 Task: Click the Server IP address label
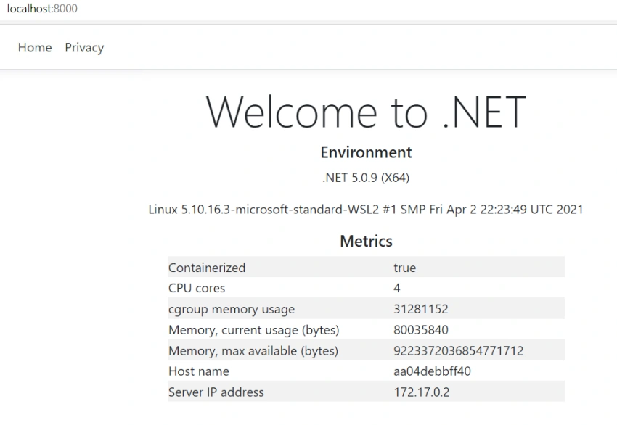(x=216, y=392)
